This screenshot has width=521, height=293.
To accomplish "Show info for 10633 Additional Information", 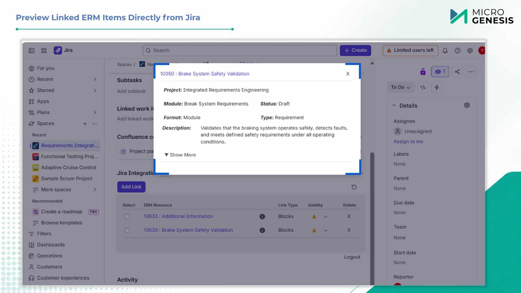I will click(262, 216).
